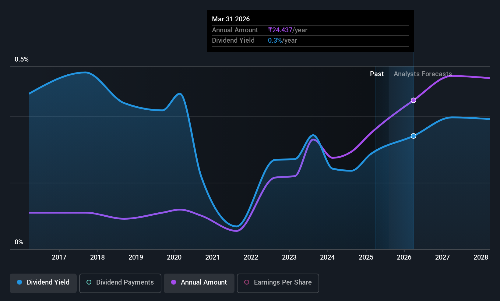Click the purple Annual Amount legend dot
Image resolution: width=500 pixels, height=301 pixels.
tap(174, 282)
